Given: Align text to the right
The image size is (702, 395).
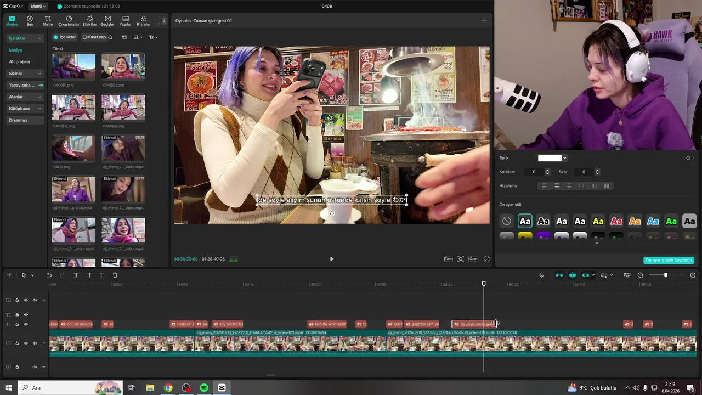Looking at the screenshot, I should click(569, 186).
